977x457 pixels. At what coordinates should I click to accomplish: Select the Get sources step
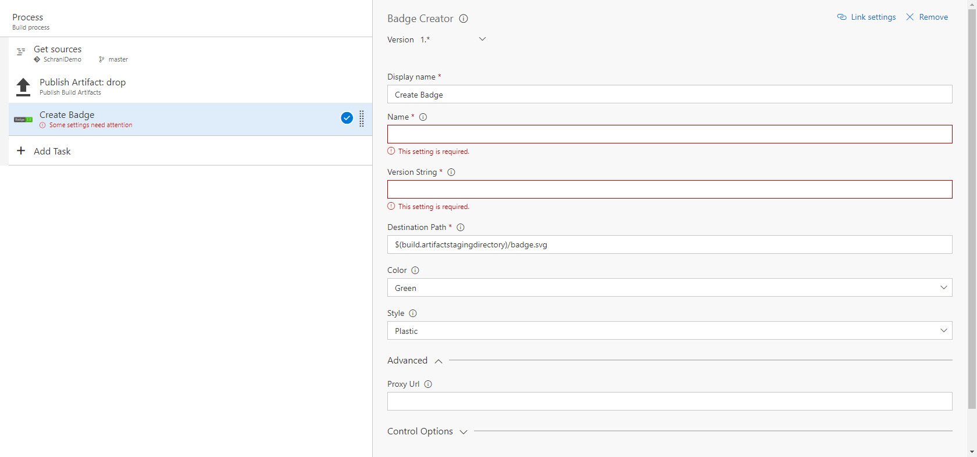pos(191,53)
